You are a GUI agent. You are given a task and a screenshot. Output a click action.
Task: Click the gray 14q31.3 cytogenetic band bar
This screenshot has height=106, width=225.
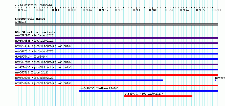click(x=116, y=24)
